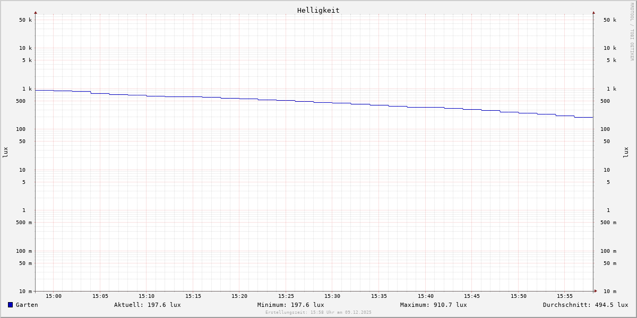Click the 50 k label on left axis
The height and width of the screenshot is (318, 637).
point(25,20)
